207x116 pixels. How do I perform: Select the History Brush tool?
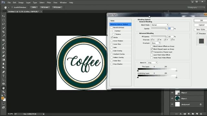pyautogui.click(x=4, y=52)
